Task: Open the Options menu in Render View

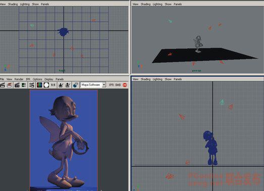Action: click(x=37, y=79)
